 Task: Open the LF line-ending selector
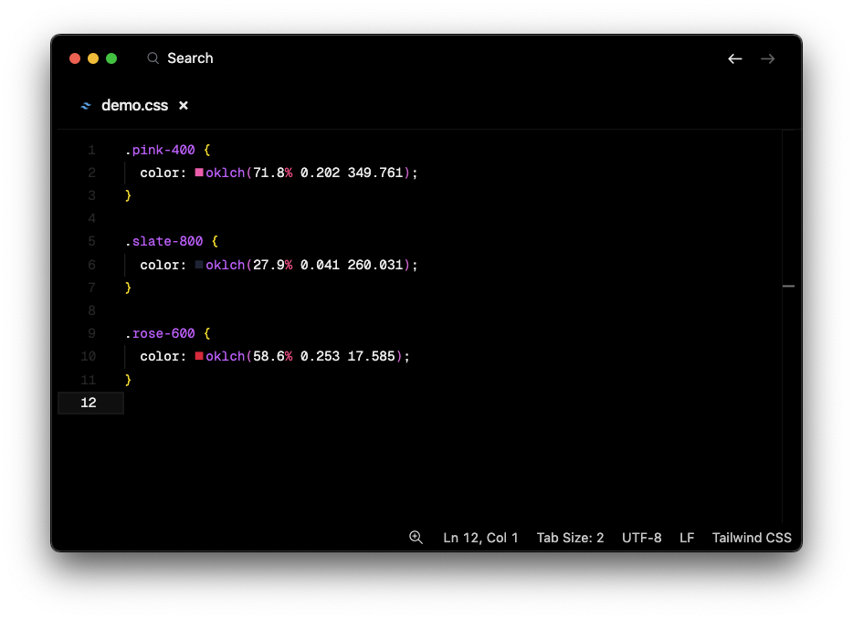pyautogui.click(x=686, y=538)
